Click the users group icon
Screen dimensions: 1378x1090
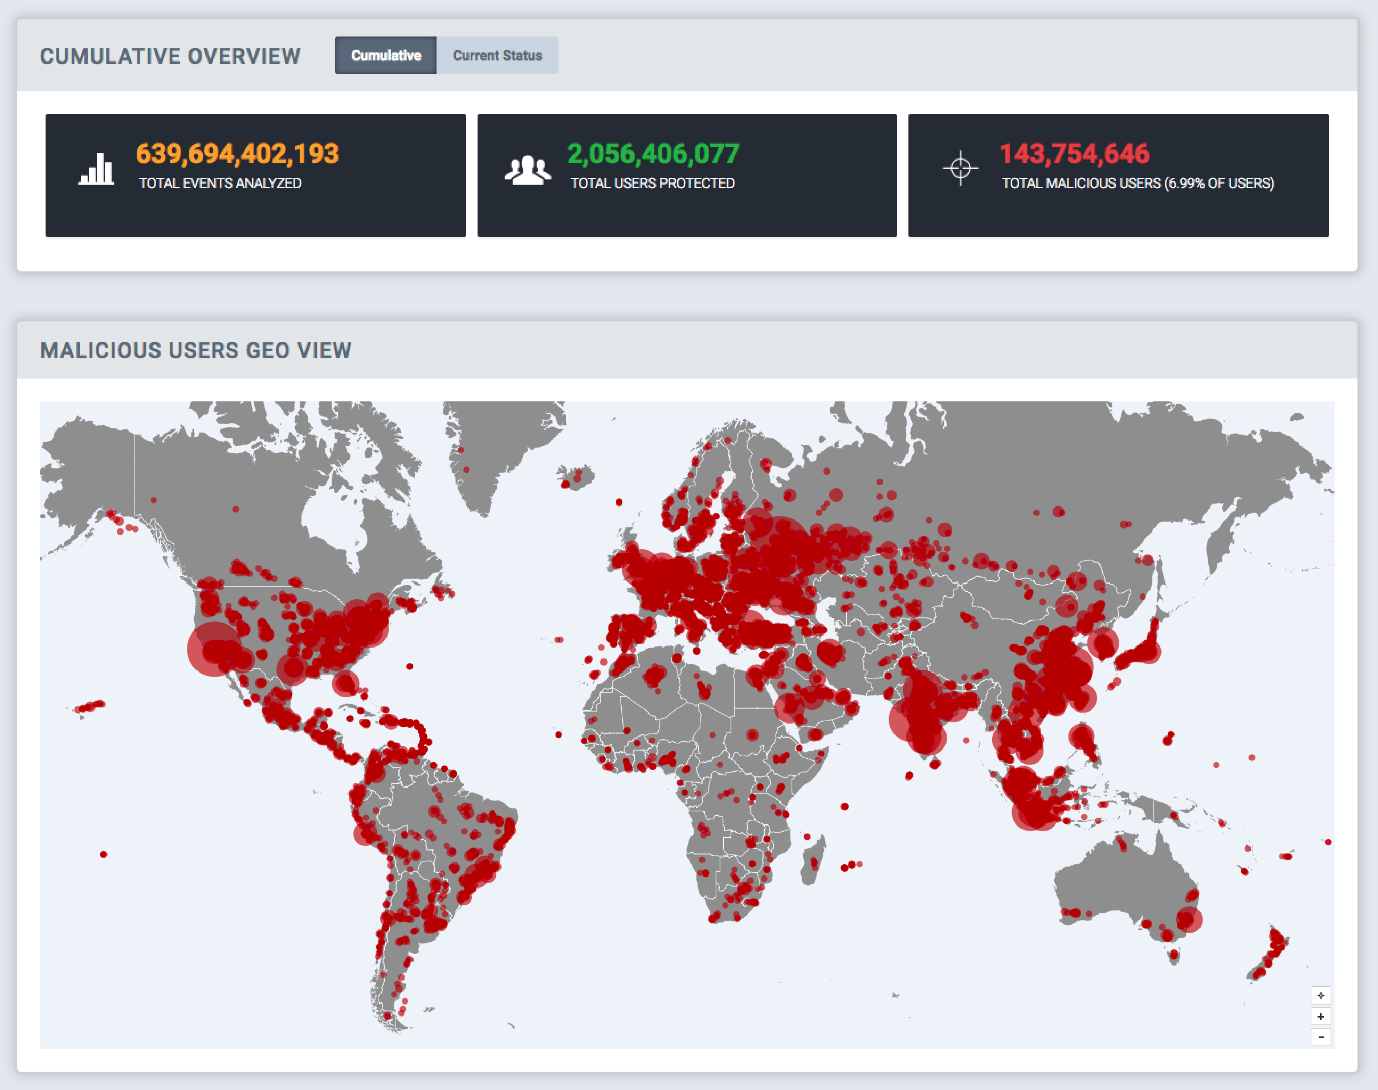click(528, 170)
